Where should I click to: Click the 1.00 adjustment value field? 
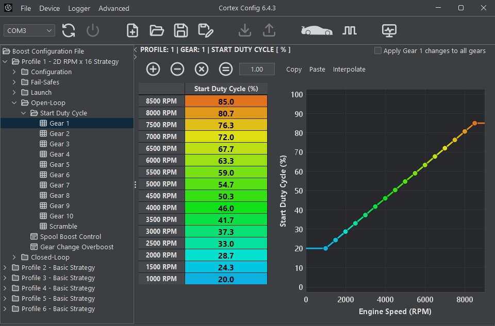point(257,69)
